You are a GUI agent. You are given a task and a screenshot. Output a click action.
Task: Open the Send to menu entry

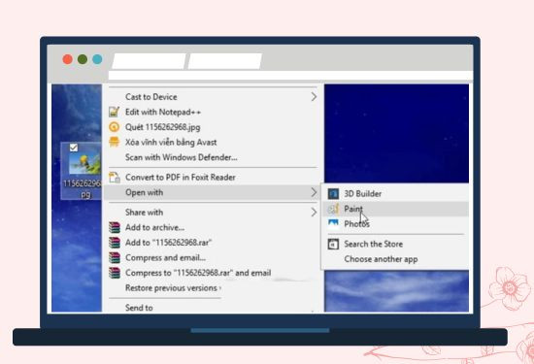pyautogui.click(x=213, y=308)
